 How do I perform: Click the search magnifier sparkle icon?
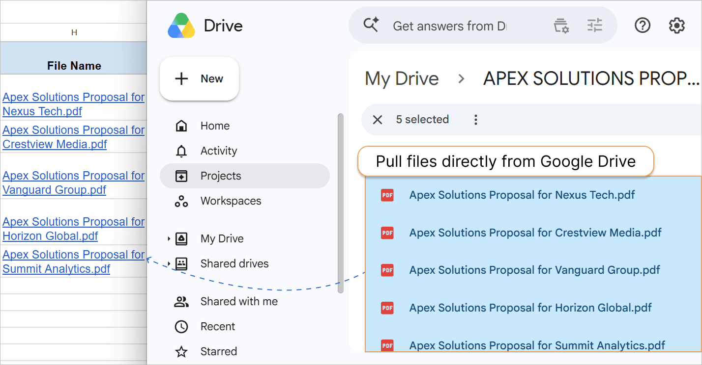pyautogui.click(x=371, y=25)
